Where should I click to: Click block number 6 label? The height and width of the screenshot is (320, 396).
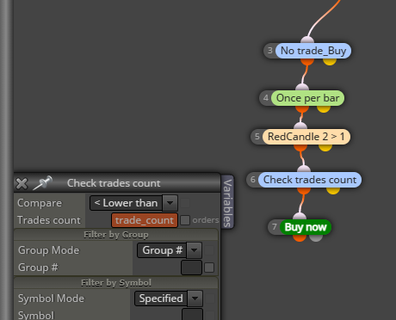pos(253,180)
